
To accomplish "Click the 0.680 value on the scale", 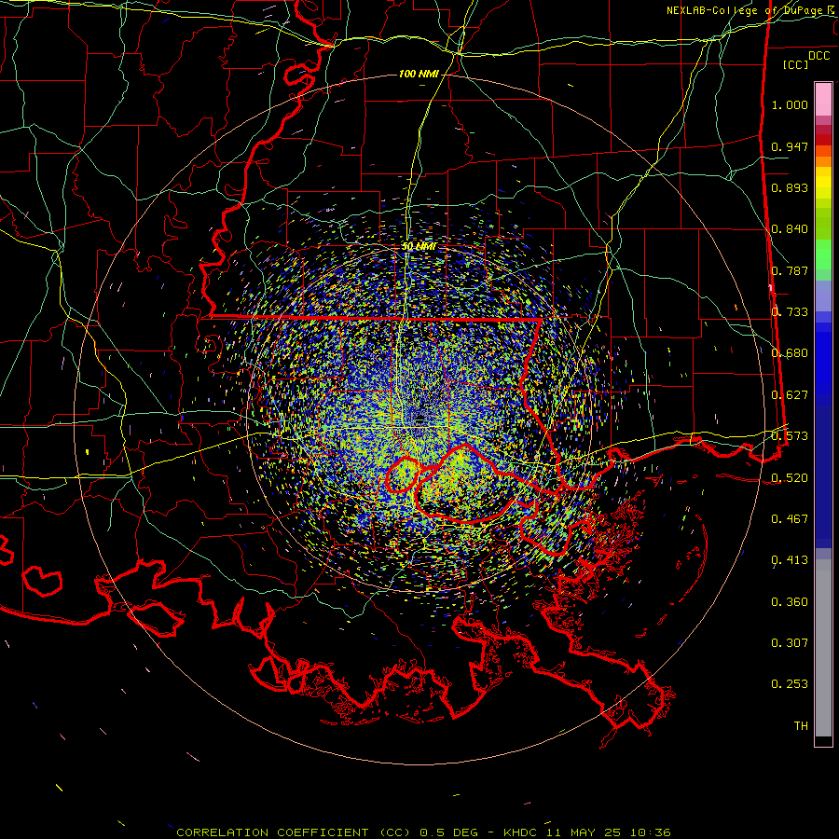I will (x=790, y=353).
